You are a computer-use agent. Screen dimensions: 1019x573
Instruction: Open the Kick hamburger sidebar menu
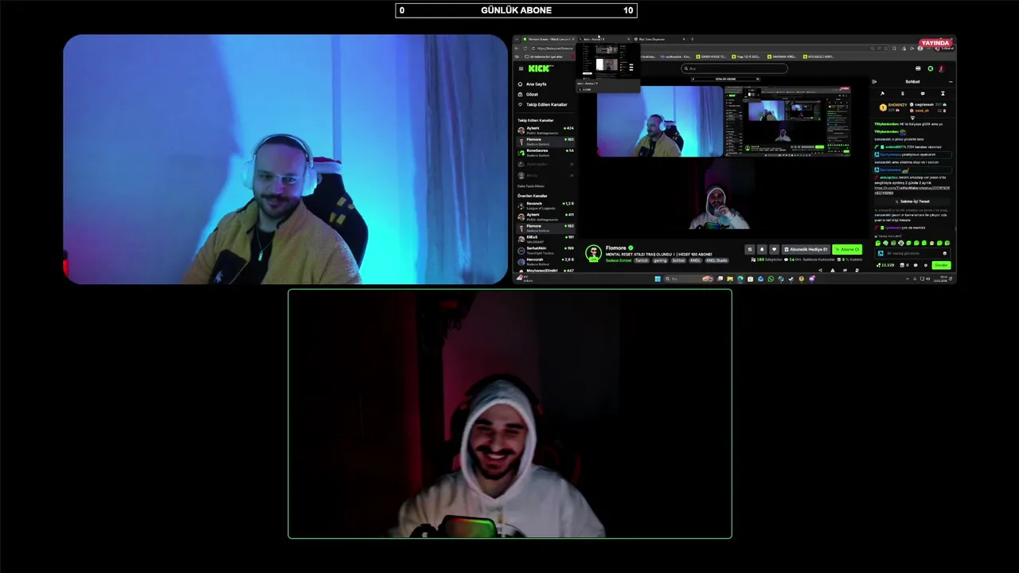pos(521,68)
